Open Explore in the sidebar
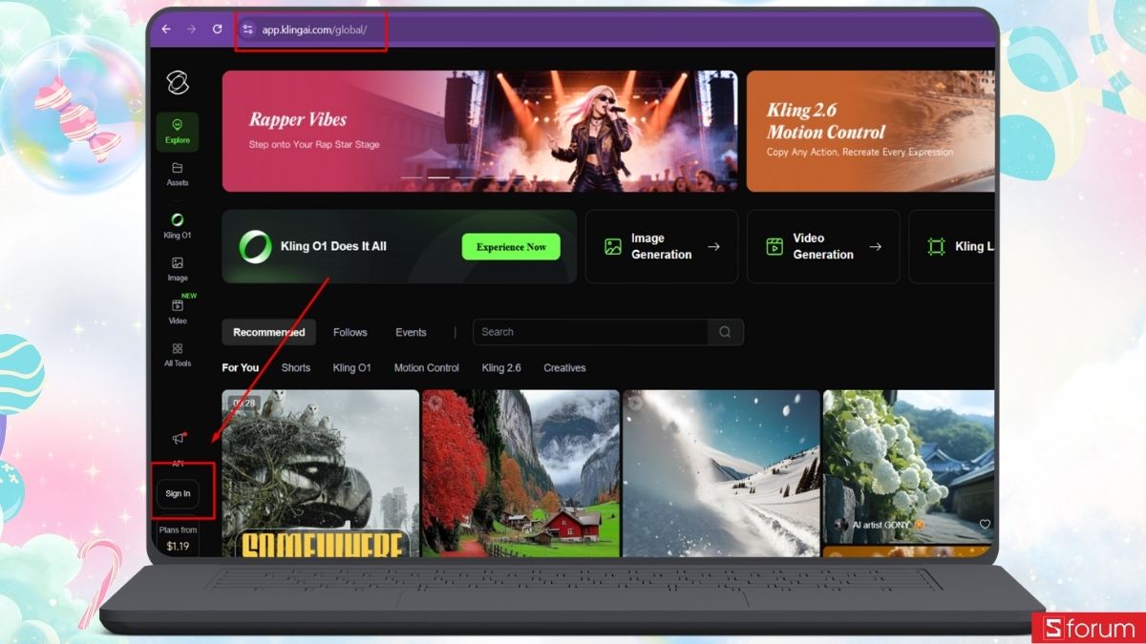Screen dimensions: 1146x644 (x=178, y=132)
